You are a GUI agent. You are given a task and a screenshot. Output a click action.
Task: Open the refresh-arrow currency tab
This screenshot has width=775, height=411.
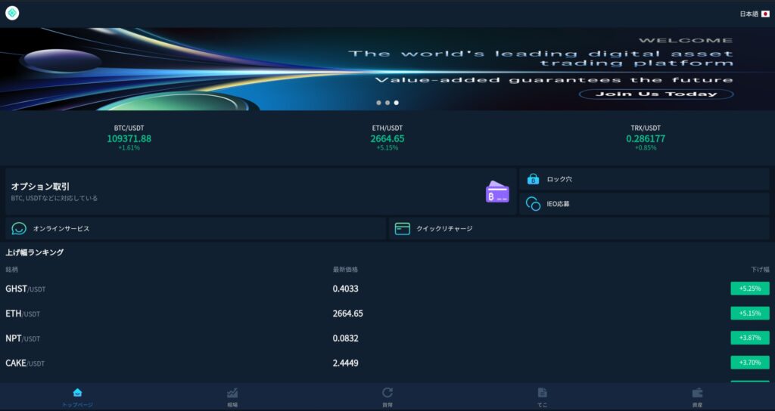(x=387, y=397)
